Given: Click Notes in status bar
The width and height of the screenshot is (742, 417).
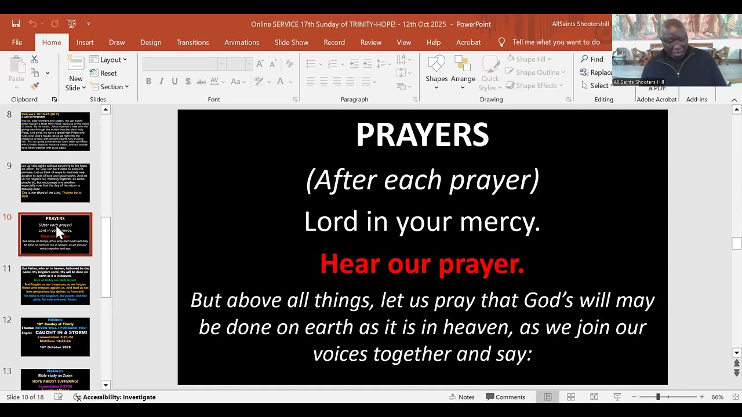Looking at the screenshot, I should coord(462,397).
